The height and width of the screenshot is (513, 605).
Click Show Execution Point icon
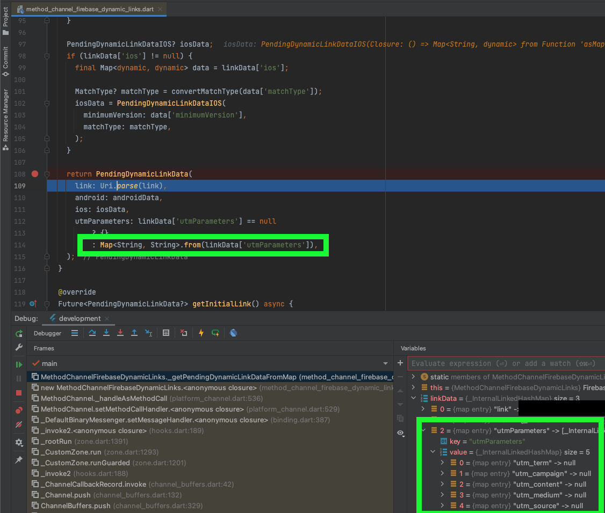(x=75, y=333)
